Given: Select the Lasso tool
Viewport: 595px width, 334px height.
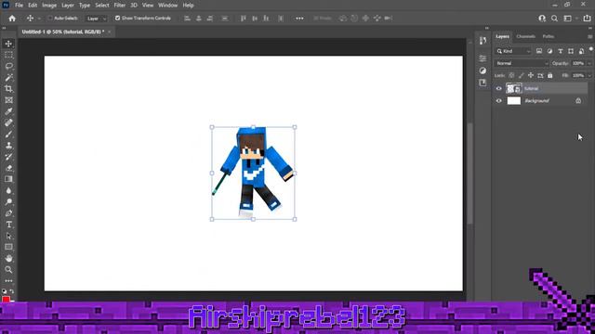Looking at the screenshot, I should pyautogui.click(x=8, y=66).
